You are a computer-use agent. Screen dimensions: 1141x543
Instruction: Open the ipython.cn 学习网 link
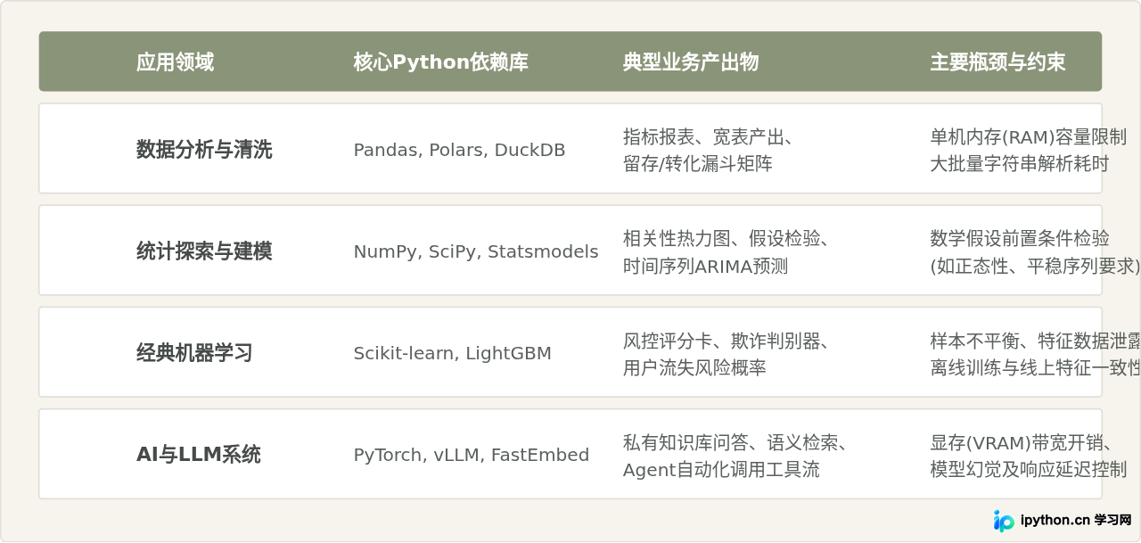[1076, 521]
